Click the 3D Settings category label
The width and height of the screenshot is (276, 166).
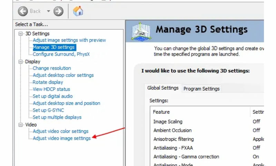tap(37, 33)
